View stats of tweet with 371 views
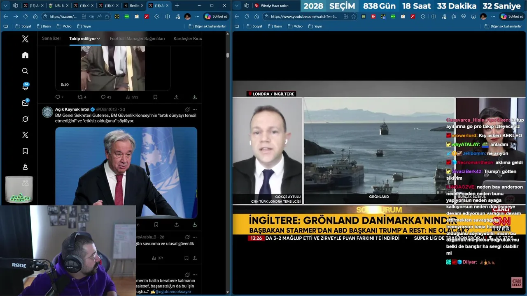527x296 pixels. point(158,258)
